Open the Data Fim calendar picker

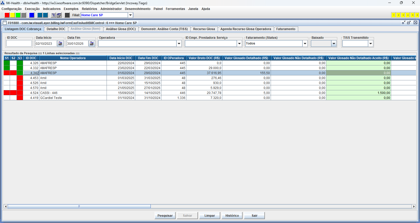pyautogui.click(x=92, y=43)
